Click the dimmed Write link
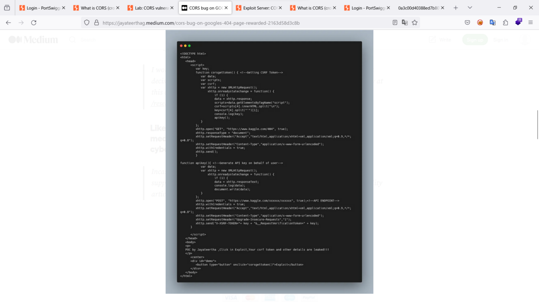This screenshot has width=539, height=303. [440, 40]
